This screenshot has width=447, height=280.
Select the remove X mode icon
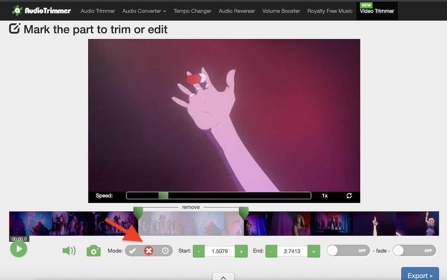(x=149, y=251)
